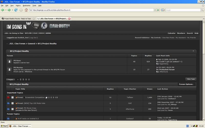Viewport: 205px width, 128px height.
Task: Click the New Topic button
Action: [191, 79]
